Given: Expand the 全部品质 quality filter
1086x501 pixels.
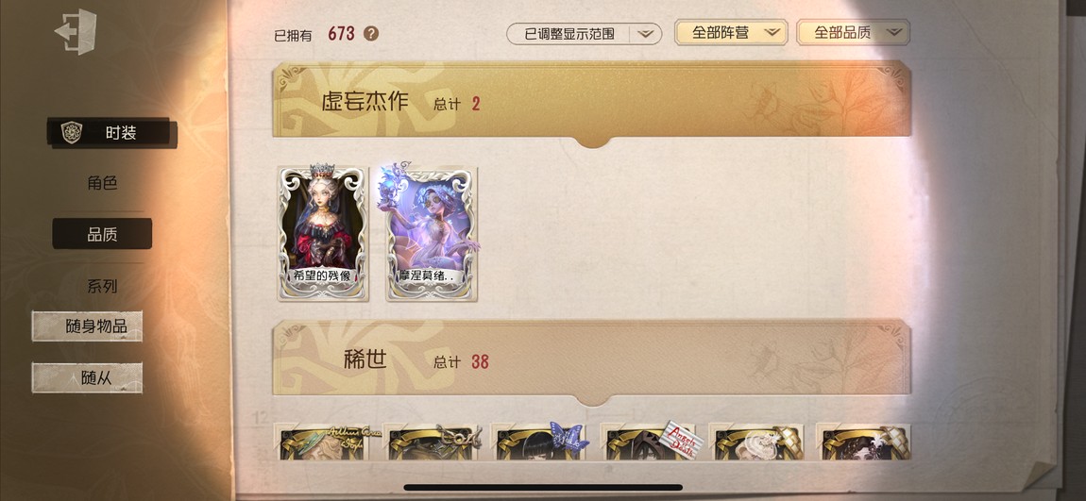Looking at the screenshot, I should pyautogui.click(x=854, y=32).
